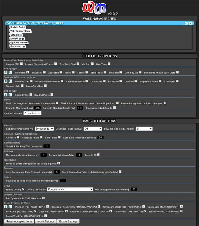Screen dimensions: 199x226
Task: Click check-all icon under Don't take W2W posts
Action: [x=6, y=81]
